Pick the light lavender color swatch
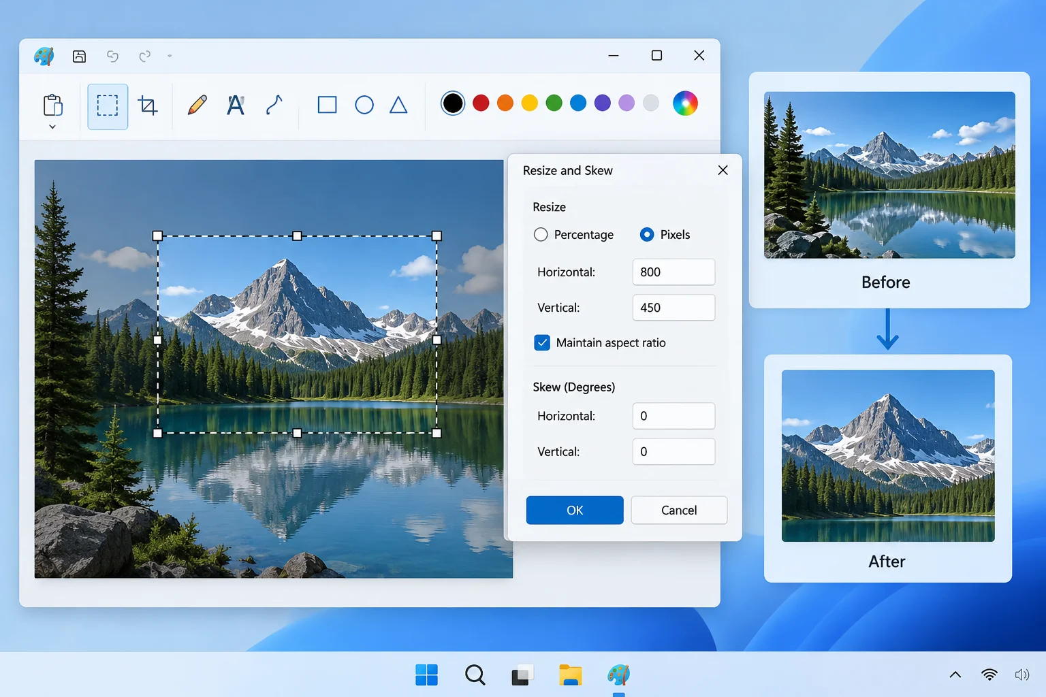Screen dimensions: 1046x697 tap(627, 103)
